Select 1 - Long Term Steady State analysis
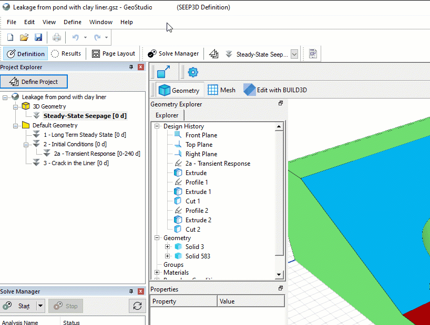 pos(85,135)
